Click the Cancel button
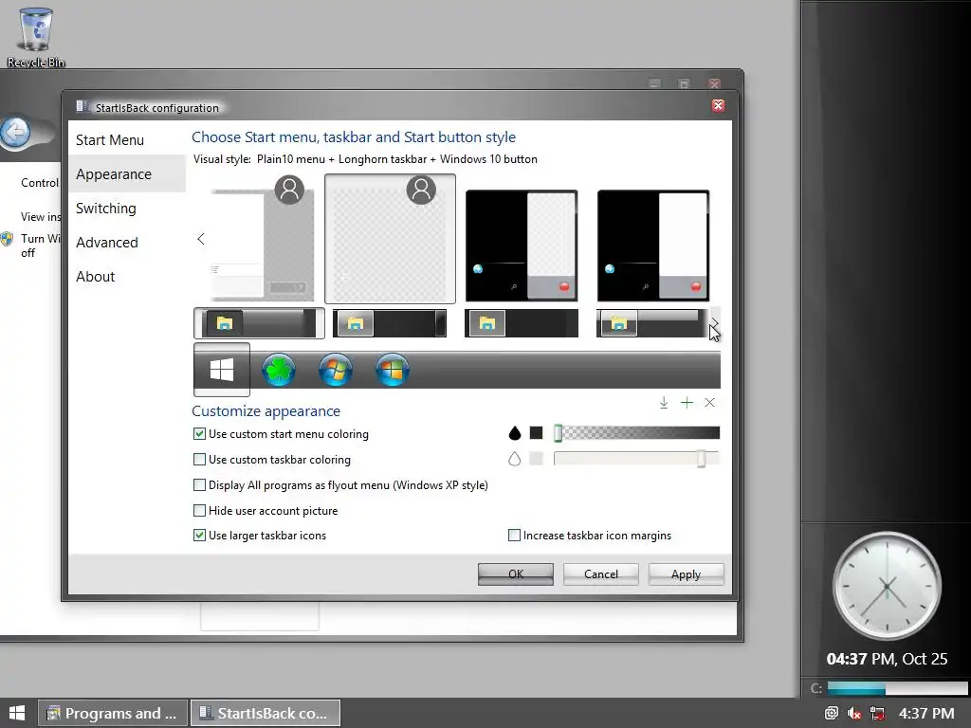The height and width of the screenshot is (728, 971). point(600,573)
